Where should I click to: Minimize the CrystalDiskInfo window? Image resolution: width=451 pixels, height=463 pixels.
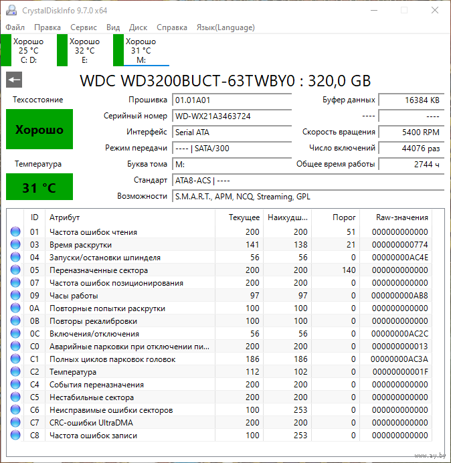tap(374, 10)
